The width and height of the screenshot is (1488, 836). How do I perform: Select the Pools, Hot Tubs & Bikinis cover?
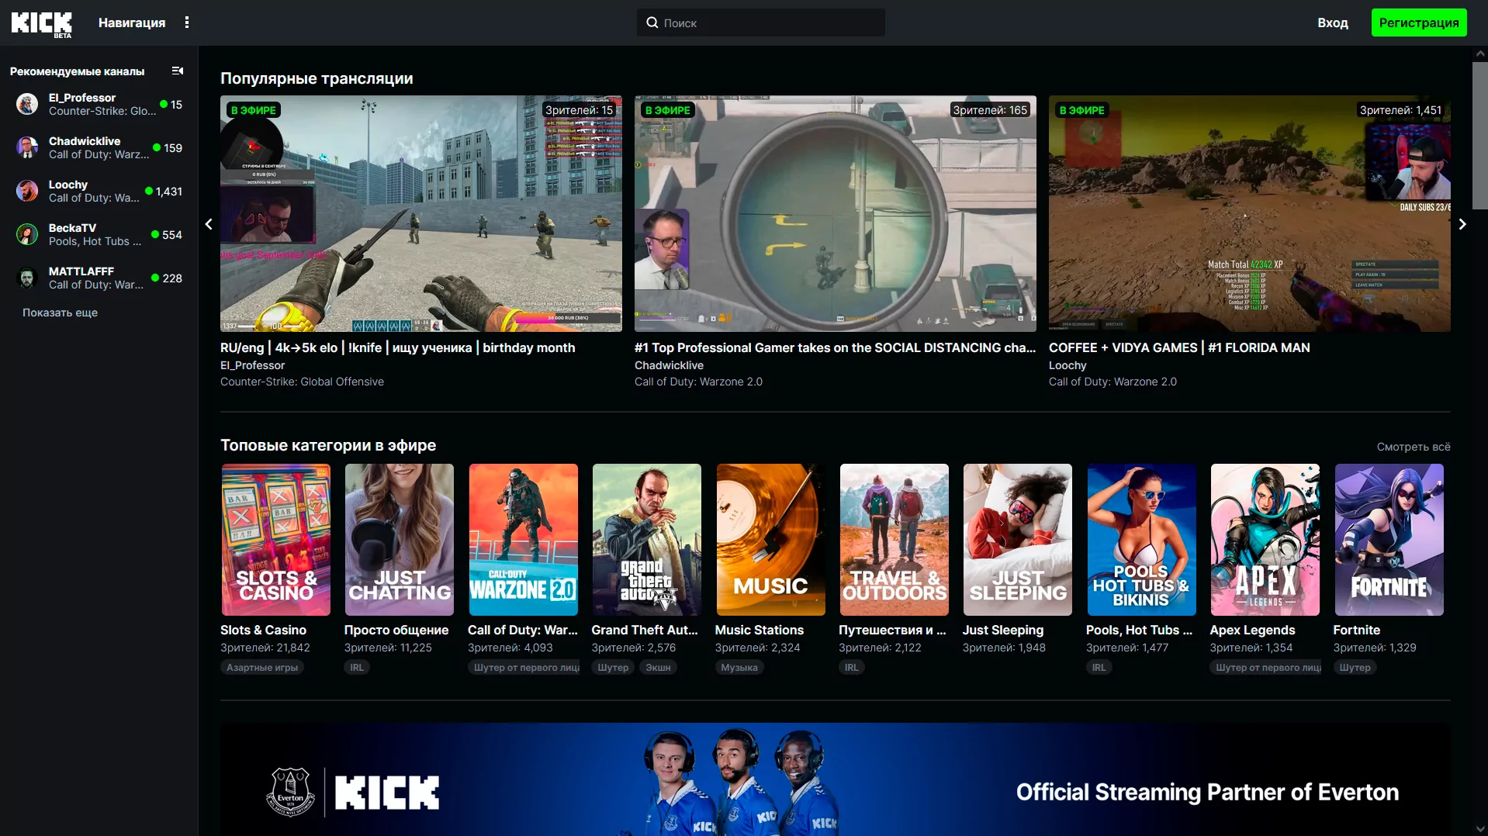(1142, 540)
